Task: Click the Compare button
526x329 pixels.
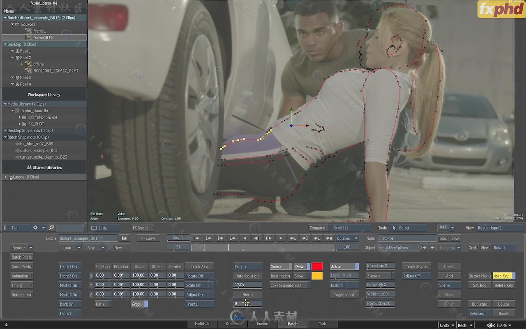Action: (317, 228)
